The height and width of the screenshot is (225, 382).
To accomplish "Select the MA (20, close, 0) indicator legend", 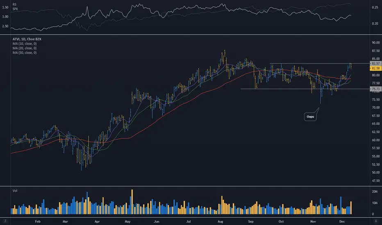I will click(x=25, y=48).
